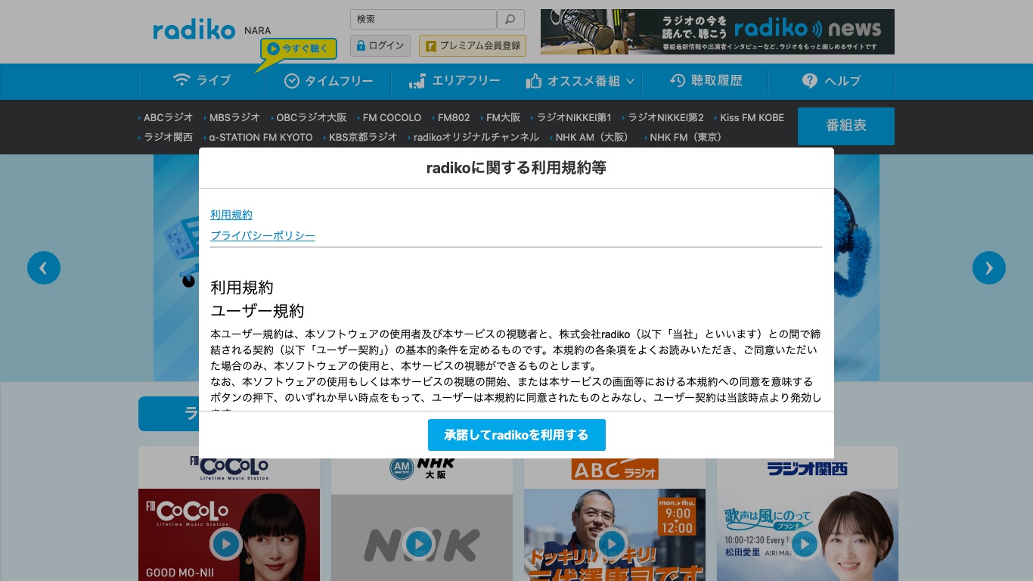The width and height of the screenshot is (1033, 581).
Task: Focus the 検索 search field
Action: (x=423, y=20)
